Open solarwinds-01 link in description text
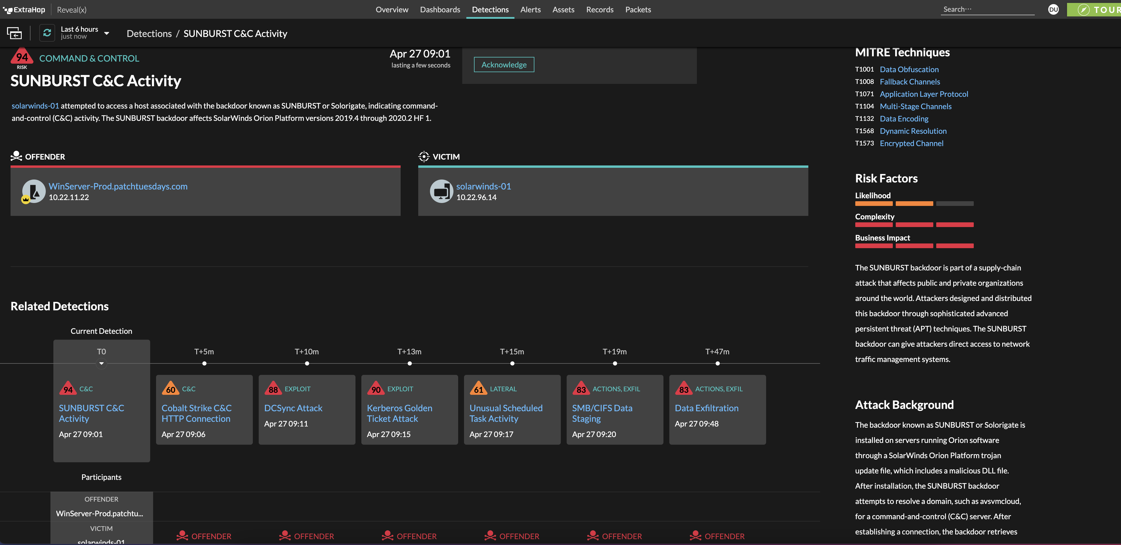The width and height of the screenshot is (1121, 545). tap(35, 106)
